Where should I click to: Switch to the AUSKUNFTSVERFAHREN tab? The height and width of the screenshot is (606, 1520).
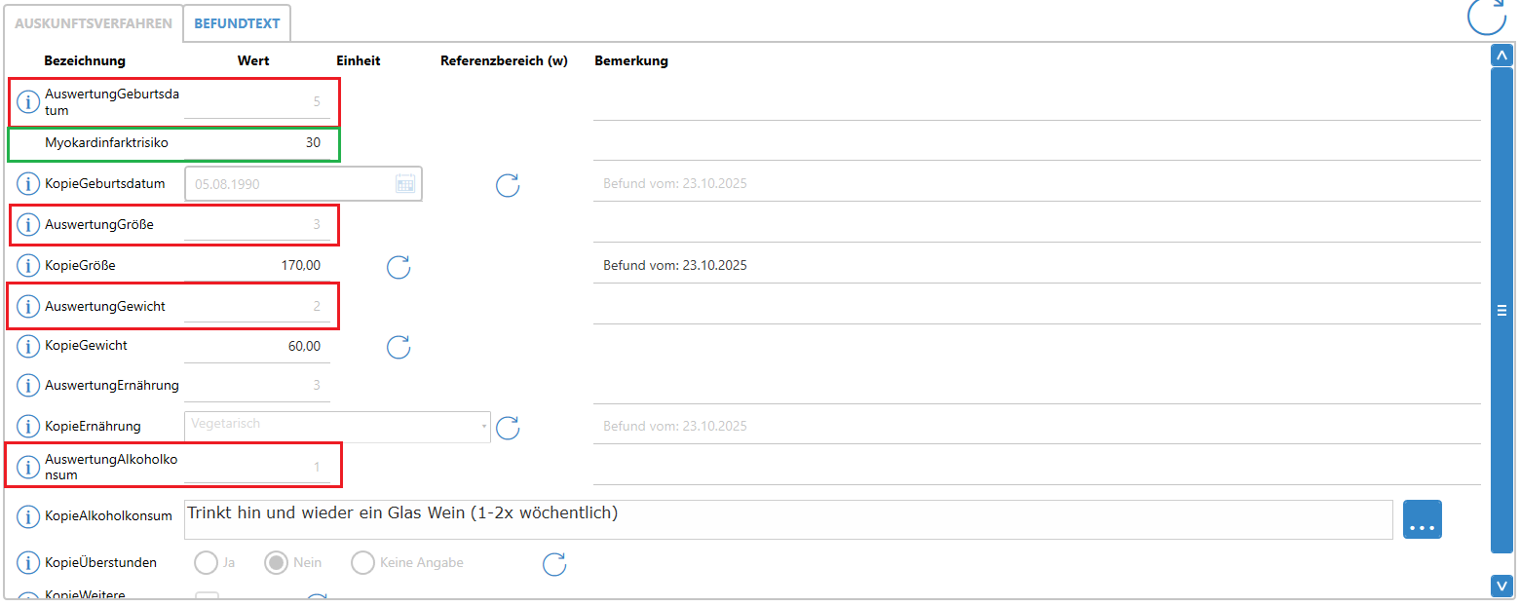point(94,23)
